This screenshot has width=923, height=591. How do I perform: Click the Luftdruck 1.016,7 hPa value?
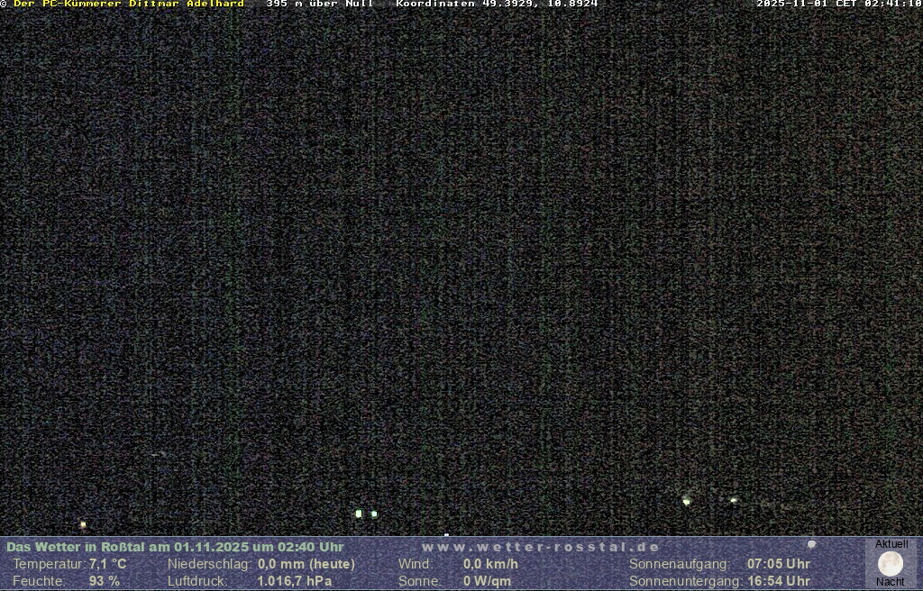(294, 581)
